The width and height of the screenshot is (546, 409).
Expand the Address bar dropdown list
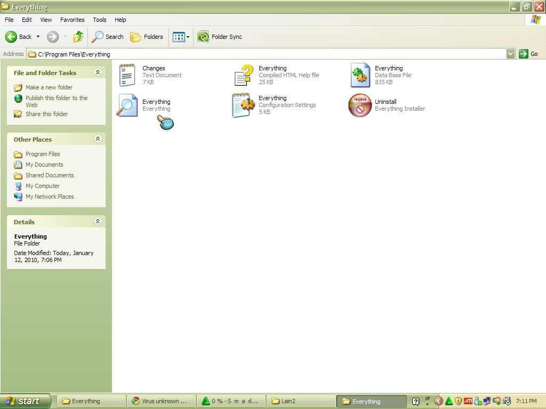point(510,54)
